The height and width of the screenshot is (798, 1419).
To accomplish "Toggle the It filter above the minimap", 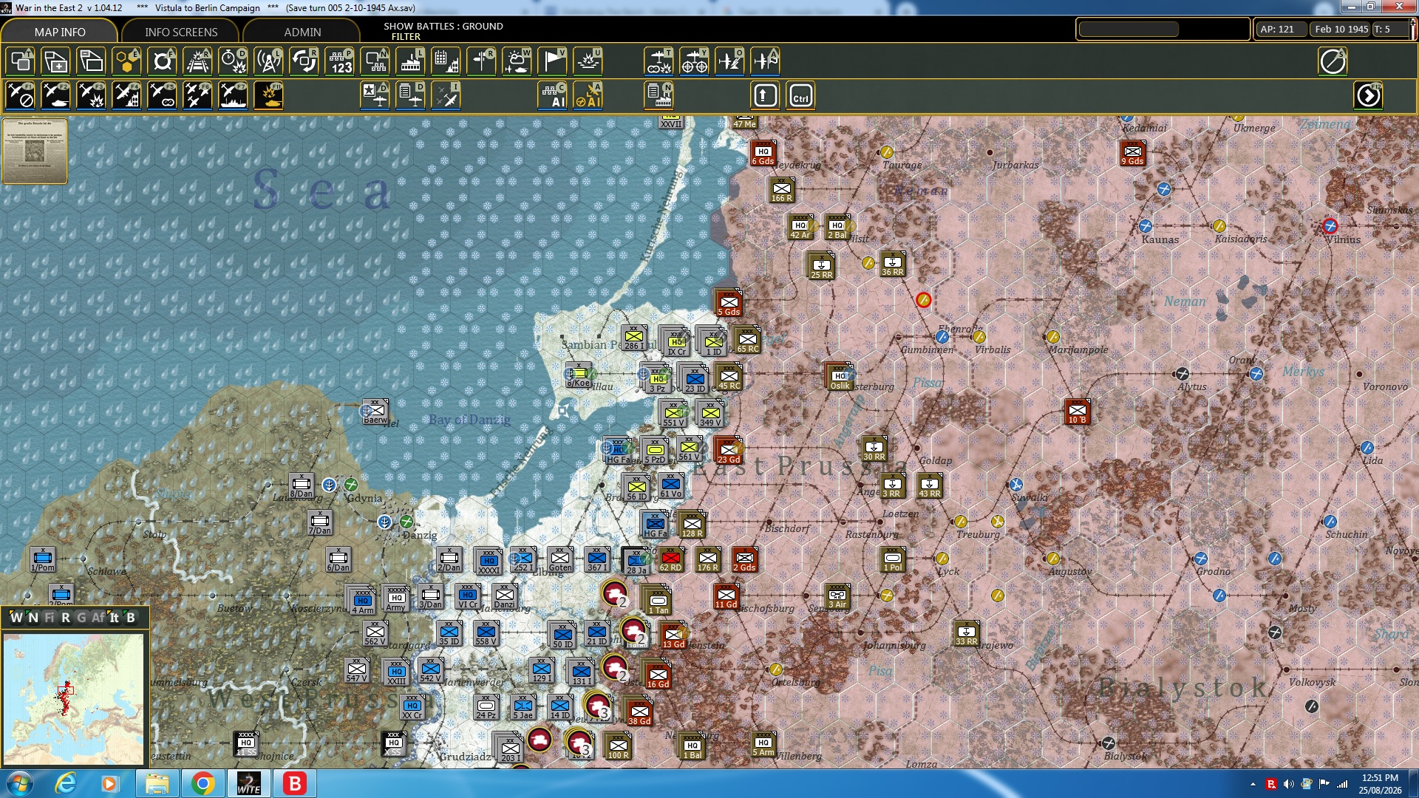I will pos(114,618).
